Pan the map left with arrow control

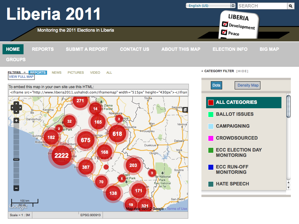[x=13, y=108]
